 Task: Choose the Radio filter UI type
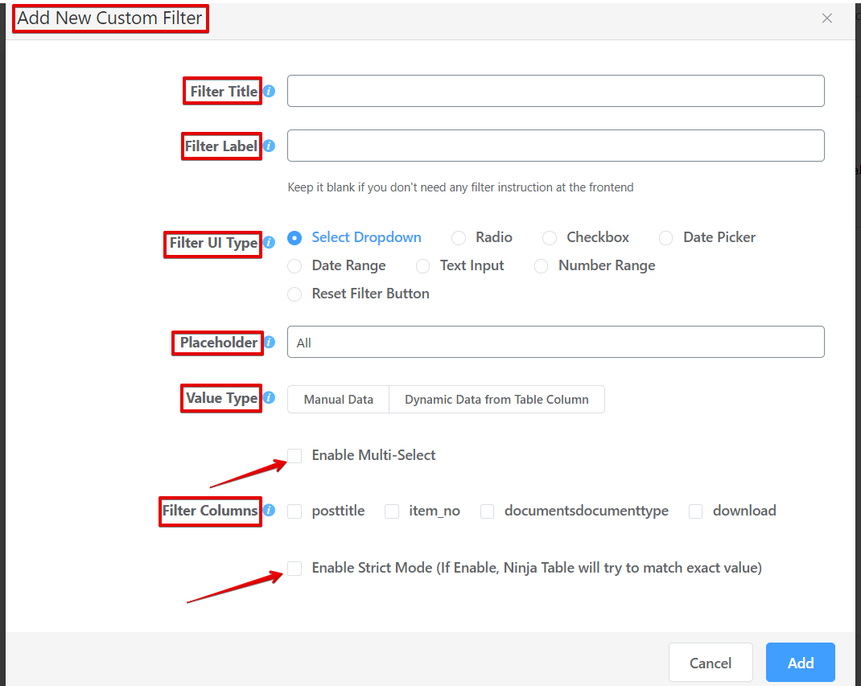tap(459, 237)
